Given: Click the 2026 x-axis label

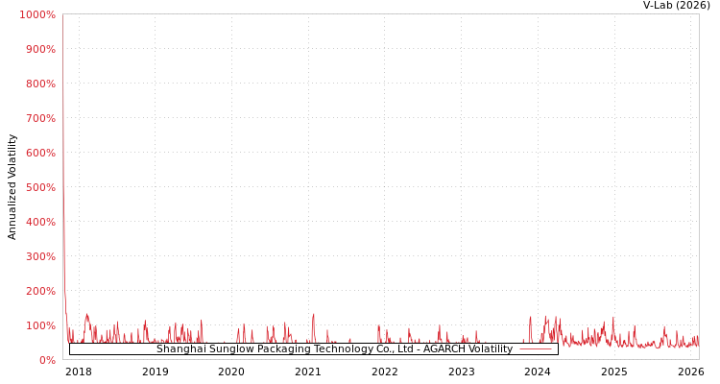Looking at the screenshot, I should (691, 372).
